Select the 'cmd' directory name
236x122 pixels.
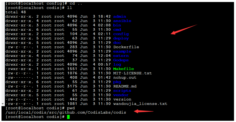pos(117,30)
